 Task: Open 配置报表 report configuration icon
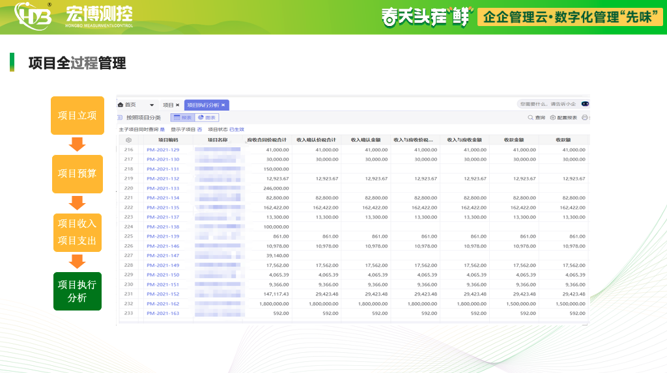click(x=553, y=118)
